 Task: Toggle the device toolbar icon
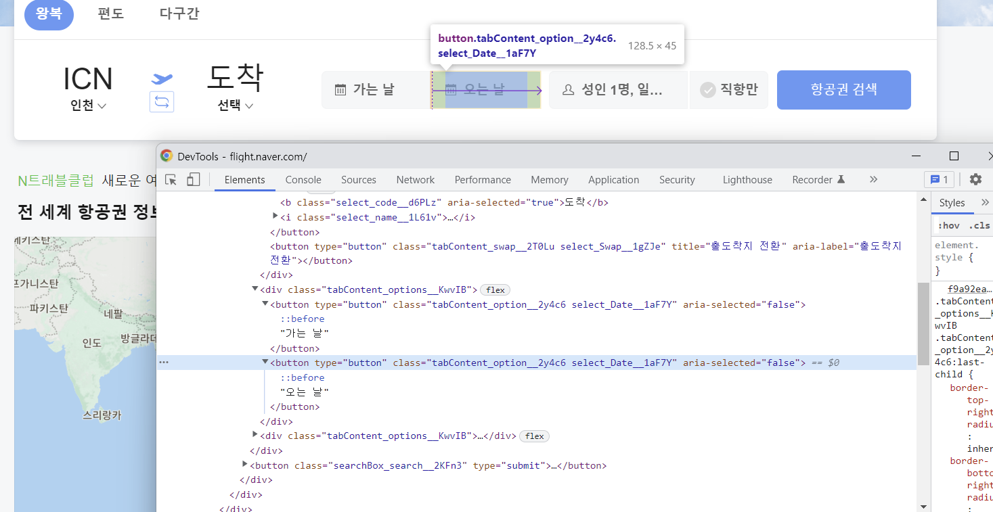[194, 179]
